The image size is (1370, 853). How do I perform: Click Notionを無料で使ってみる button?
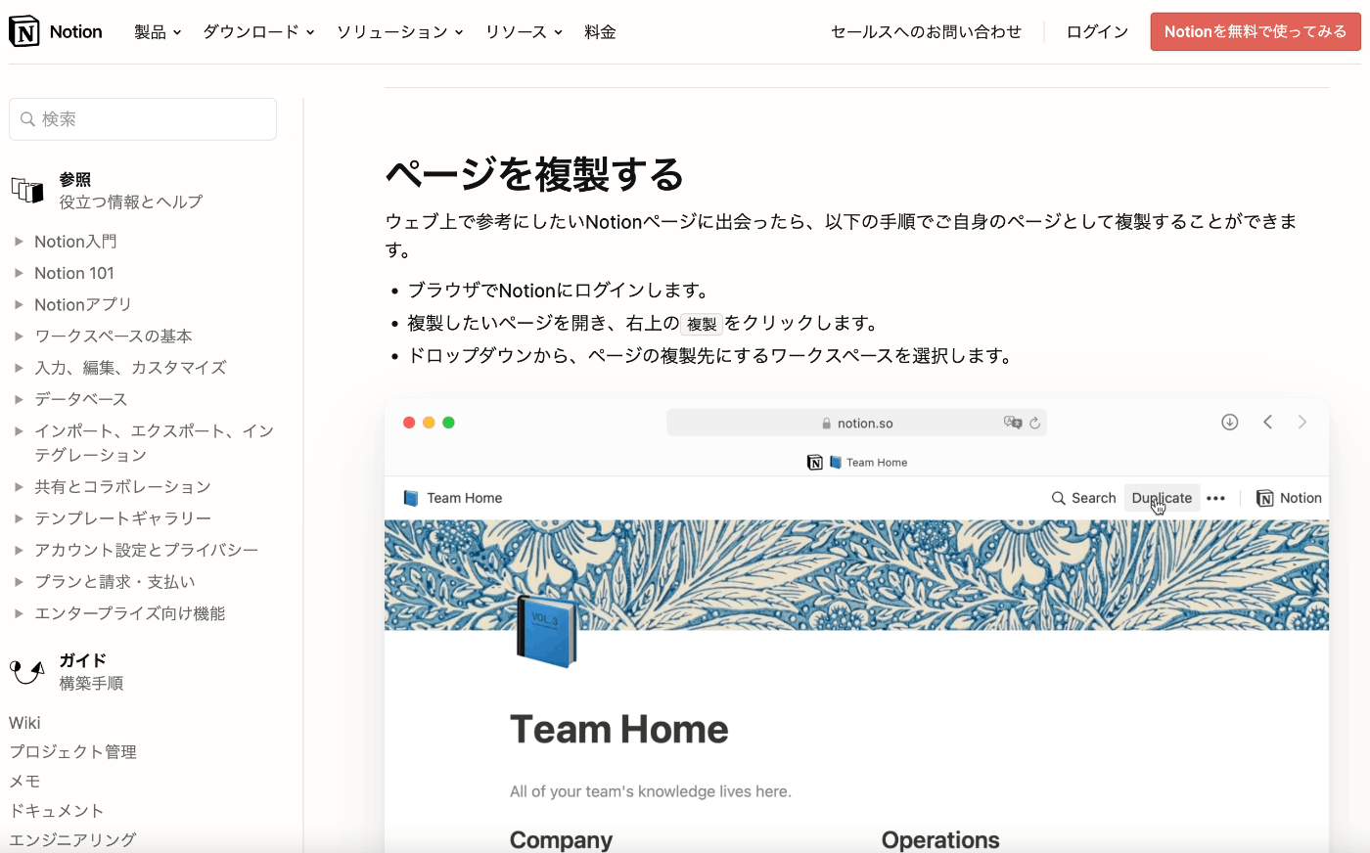tap(1256, 31)
